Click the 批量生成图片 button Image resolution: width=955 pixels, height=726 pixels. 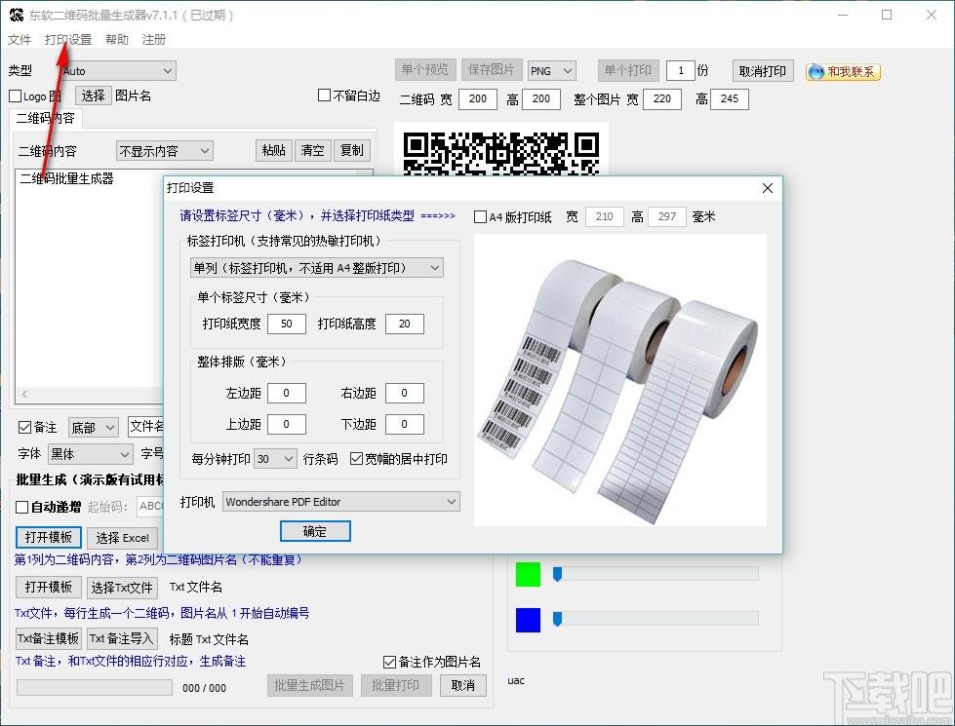click(x=309, y=686)
